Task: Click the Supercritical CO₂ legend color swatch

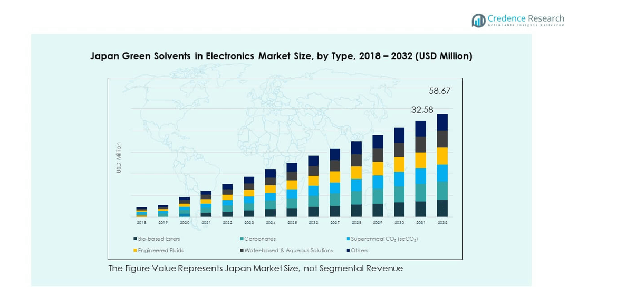Action: pyautogui.click(x=348, y=239)
